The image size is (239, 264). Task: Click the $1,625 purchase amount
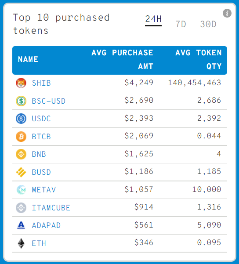pyautogui.click(x=139, y=154)
